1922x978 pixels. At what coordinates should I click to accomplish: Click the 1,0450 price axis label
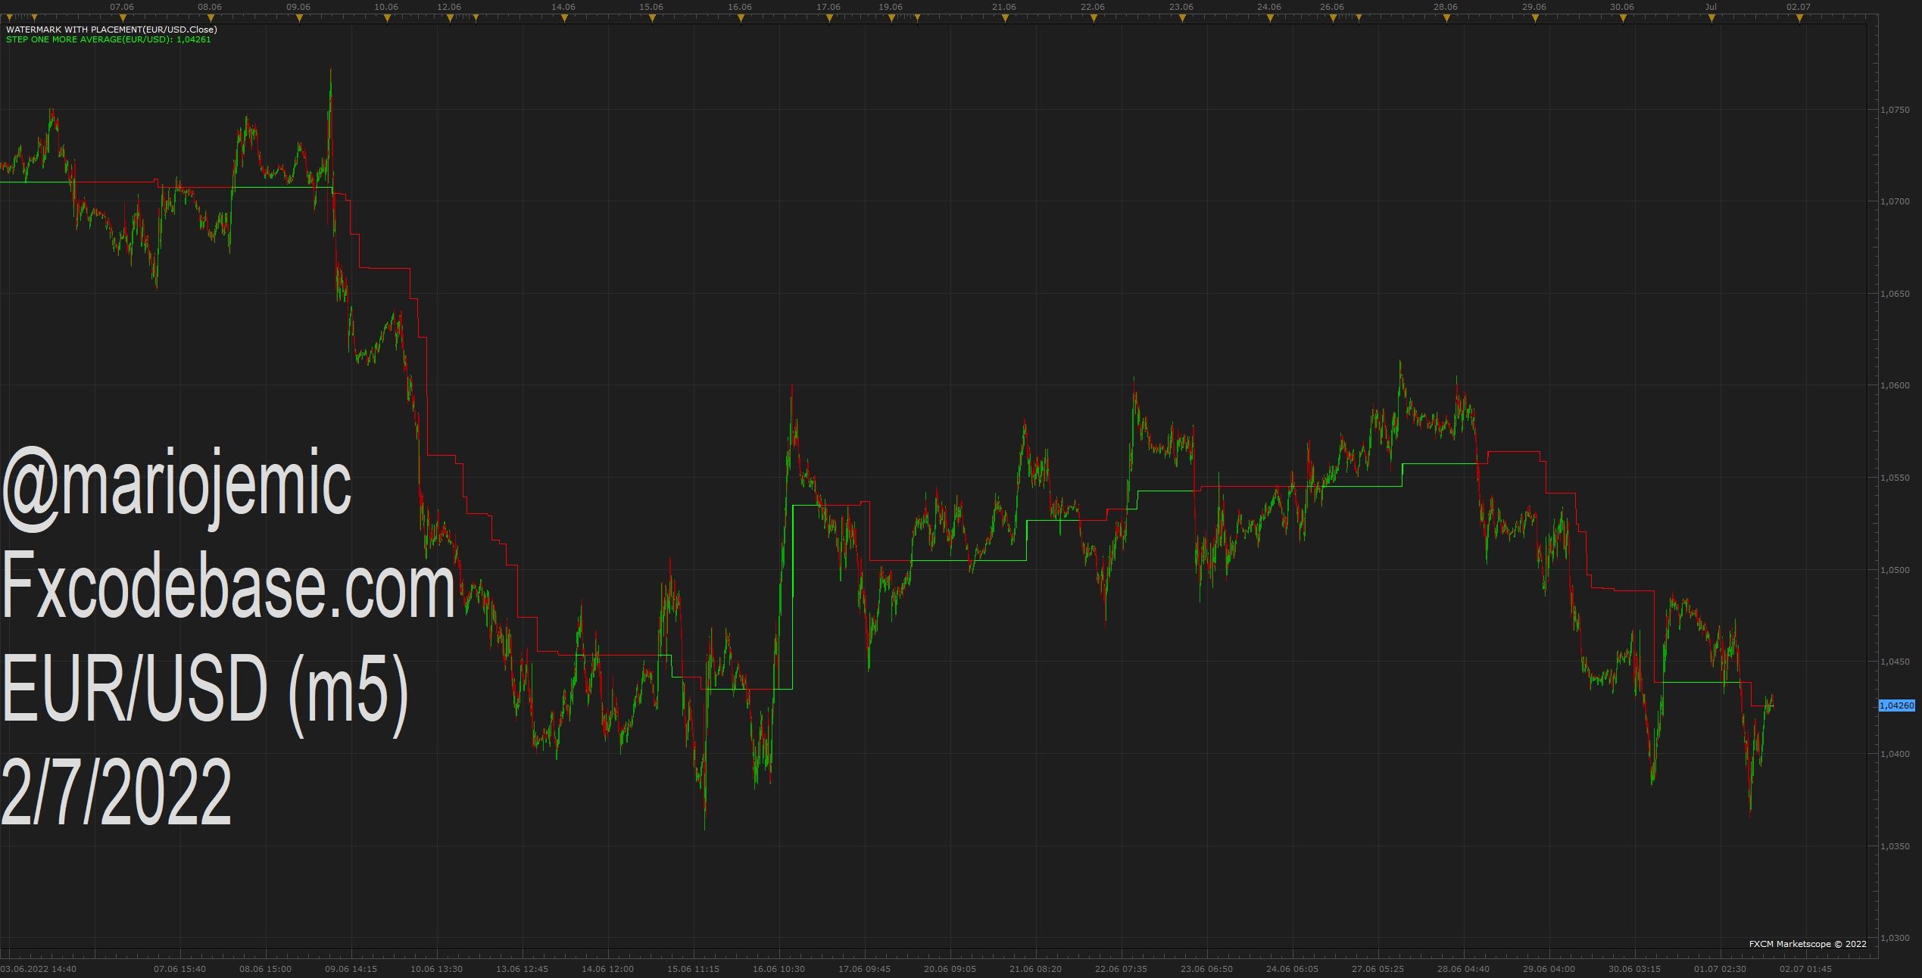point(1895,662)
